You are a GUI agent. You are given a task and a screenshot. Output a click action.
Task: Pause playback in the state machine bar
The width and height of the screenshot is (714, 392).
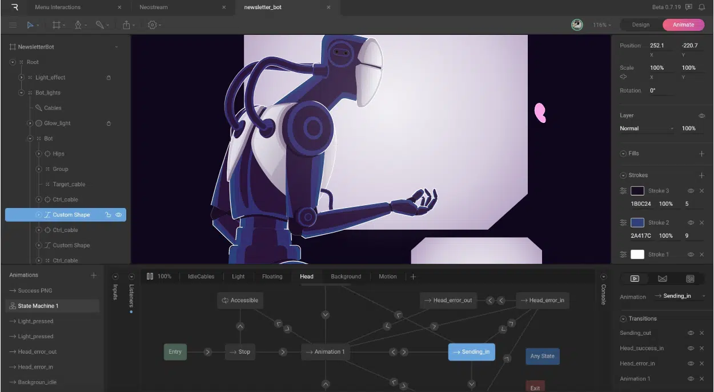click(150, 277)
